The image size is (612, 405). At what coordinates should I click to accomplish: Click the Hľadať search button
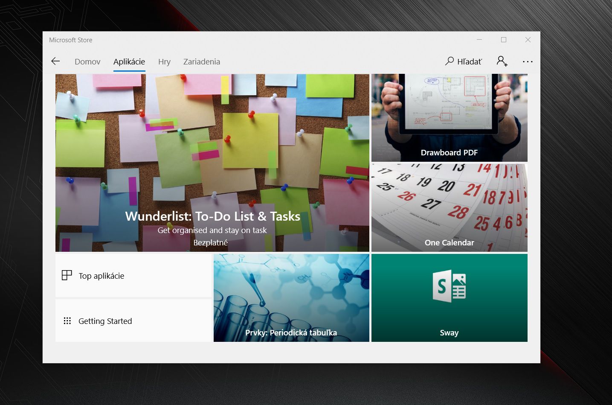point(464,61)
